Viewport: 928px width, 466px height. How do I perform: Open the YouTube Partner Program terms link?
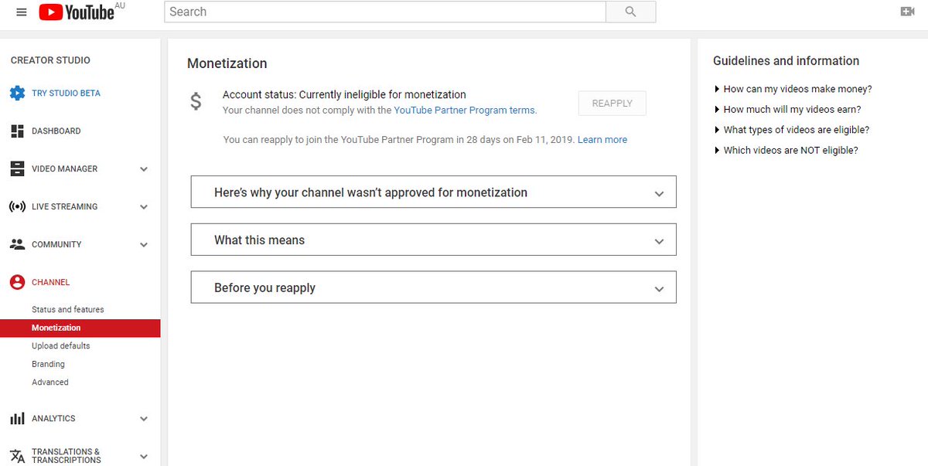(x=465, y=111)
